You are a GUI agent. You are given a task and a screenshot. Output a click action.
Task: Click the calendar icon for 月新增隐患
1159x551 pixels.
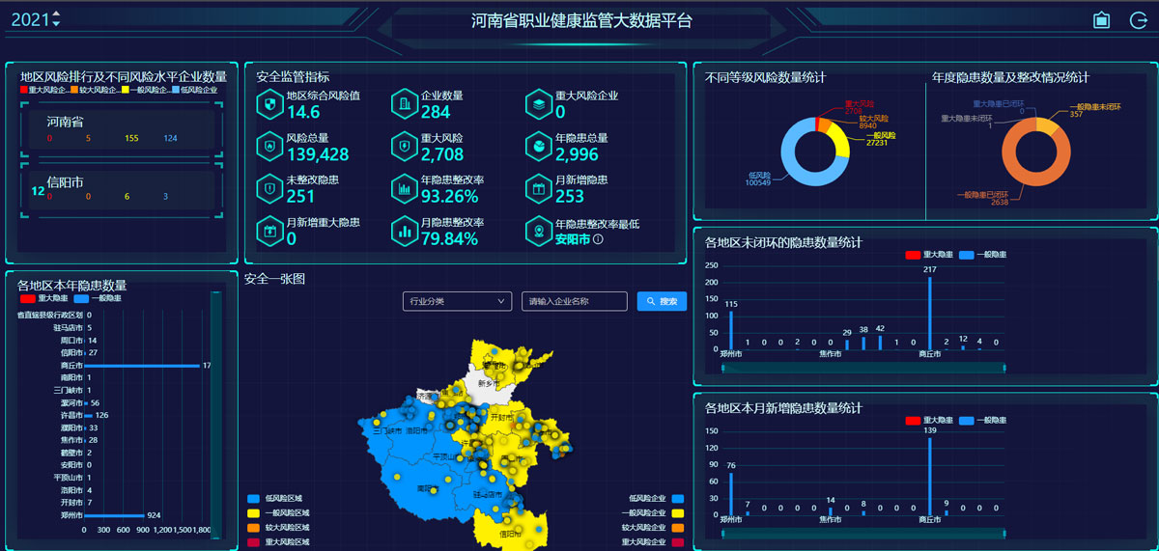(537, 187)
